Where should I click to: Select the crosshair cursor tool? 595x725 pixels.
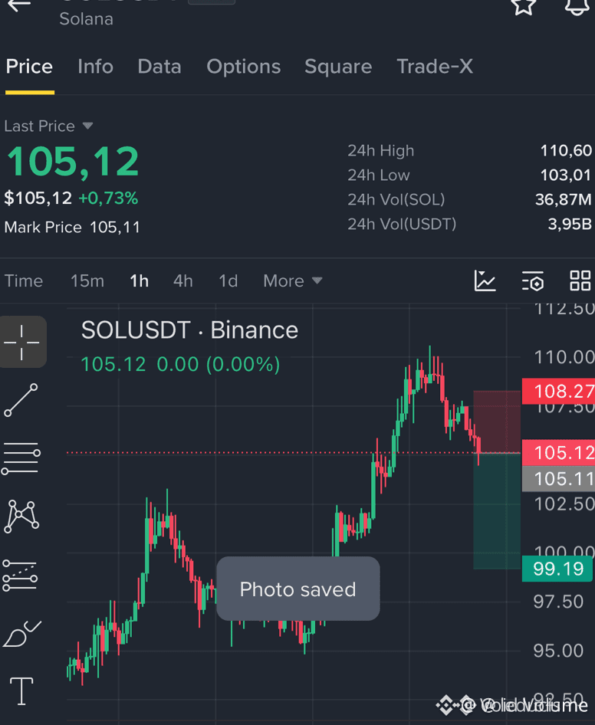coord(21,342)
